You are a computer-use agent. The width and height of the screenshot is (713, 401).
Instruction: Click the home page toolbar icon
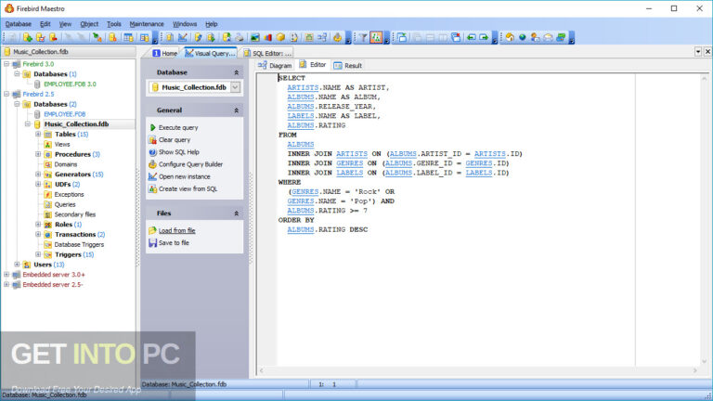pyautogui.click(x=510, y=37)
